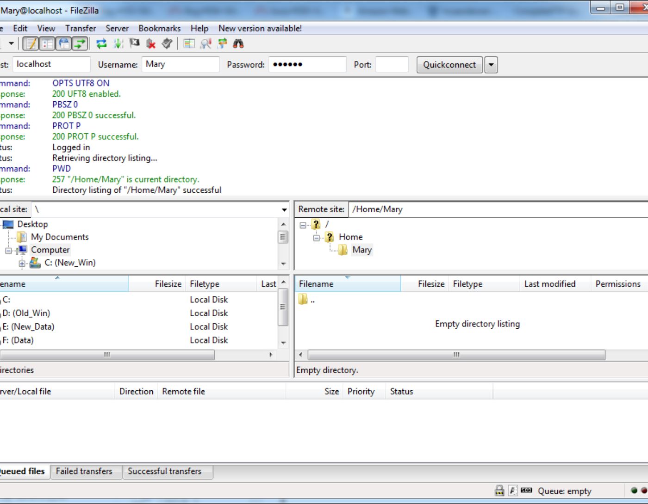Sort remote list by Filename column

(348, 284)
